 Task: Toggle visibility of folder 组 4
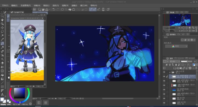[164, 72]
